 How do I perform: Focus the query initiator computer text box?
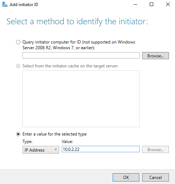click(x=81, y=55)
